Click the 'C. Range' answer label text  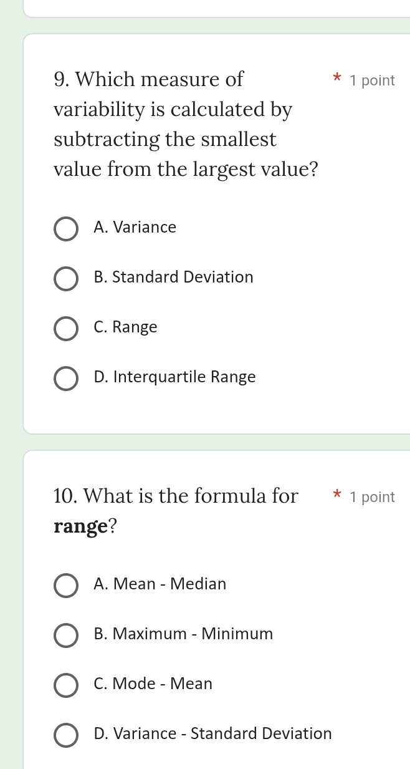coord(125,327)
